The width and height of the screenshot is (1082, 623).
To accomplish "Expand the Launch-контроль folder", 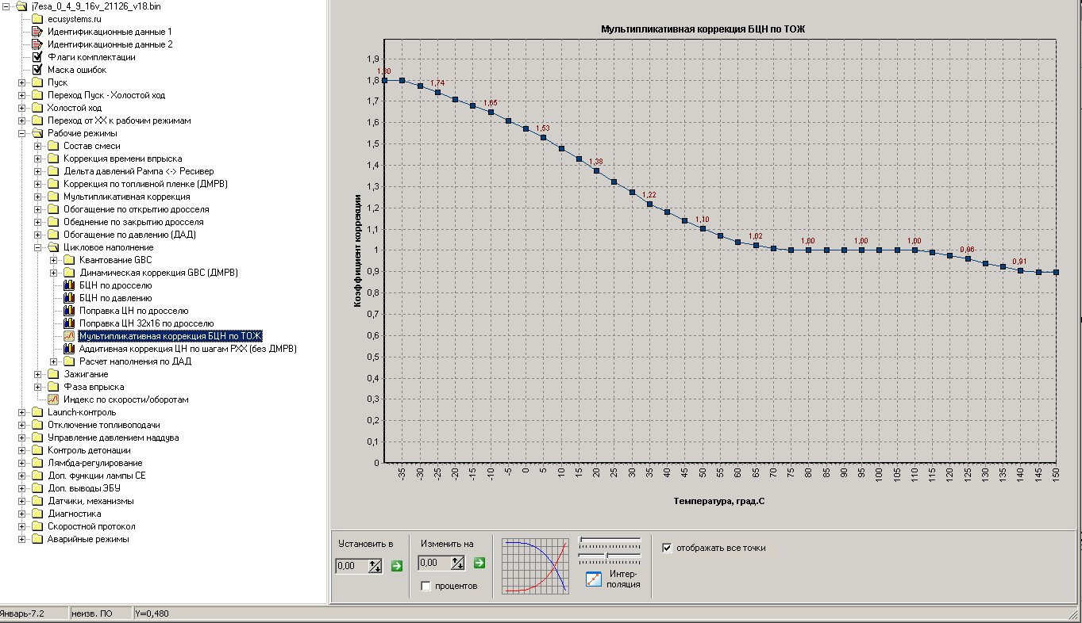I will coord(22,412).
